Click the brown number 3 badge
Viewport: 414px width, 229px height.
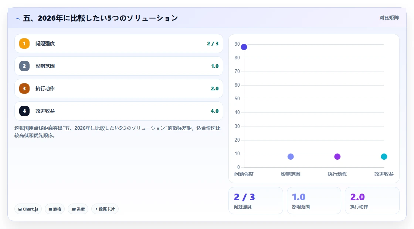click(24, 89)
